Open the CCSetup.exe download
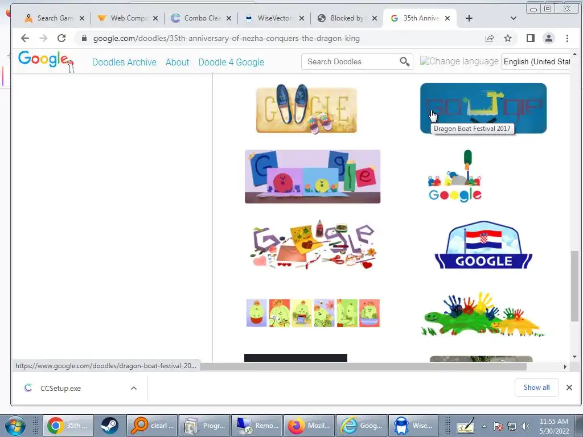 pyautogui.click(x=60, y=388)
